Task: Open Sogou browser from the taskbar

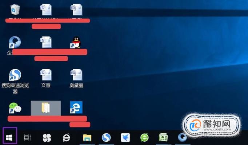Action: [x=106, y=137]
